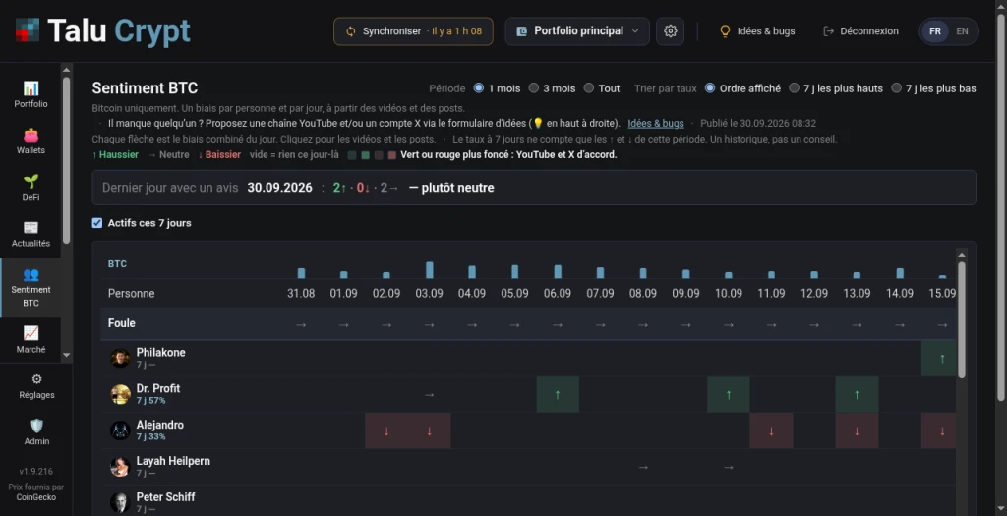
Task: Open Dr. Profit's neutral arrow on 03.09
Action: [429, 395]
